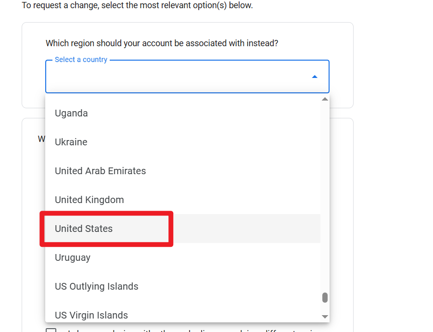This screenshot has width=433, height=332.
Task: Click the dropdown list scrollbar thumb
Action: coord(325,297)
